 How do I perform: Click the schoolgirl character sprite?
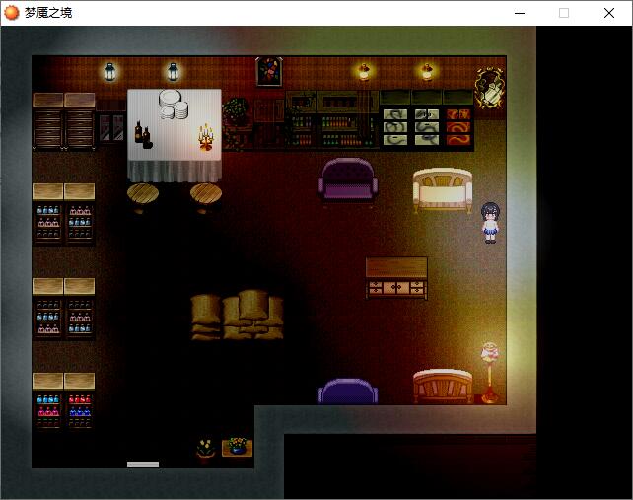pyautogui.click(x=490, y=223)
